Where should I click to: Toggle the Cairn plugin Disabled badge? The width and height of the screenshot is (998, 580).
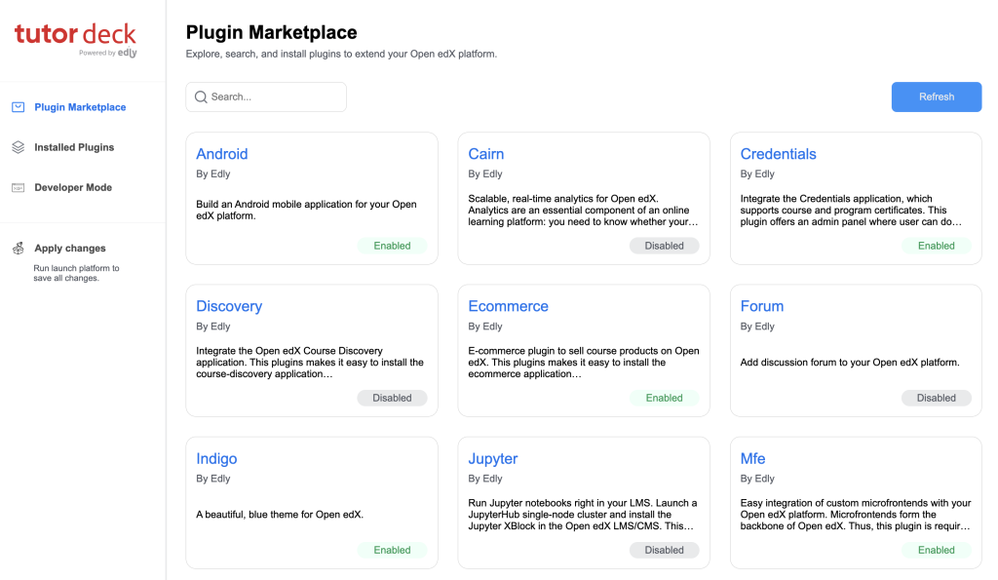point(664,246)
